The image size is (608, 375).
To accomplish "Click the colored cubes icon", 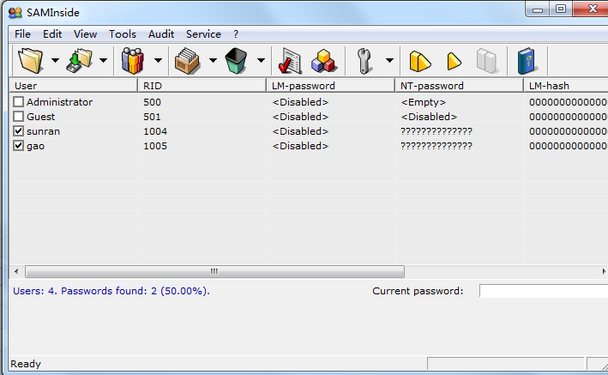I will [323, 61].
